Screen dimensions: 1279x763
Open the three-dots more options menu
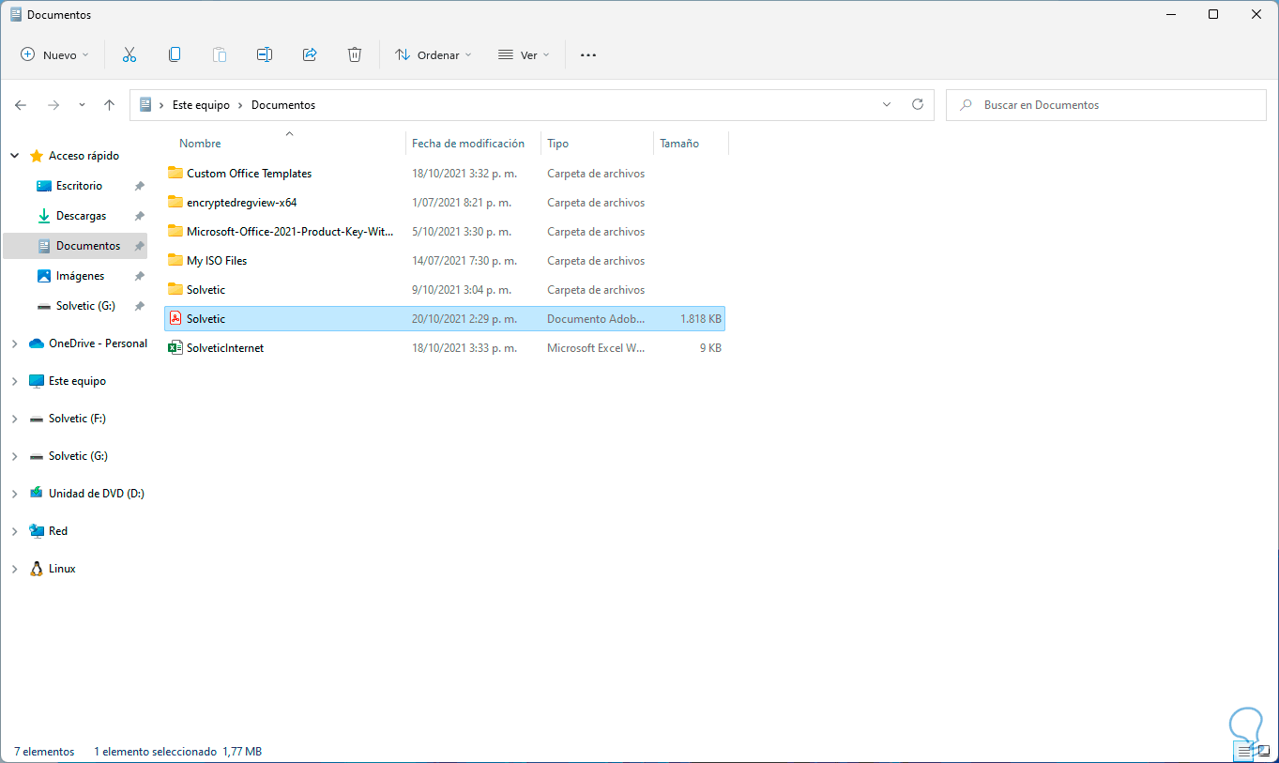click(588, 55)
